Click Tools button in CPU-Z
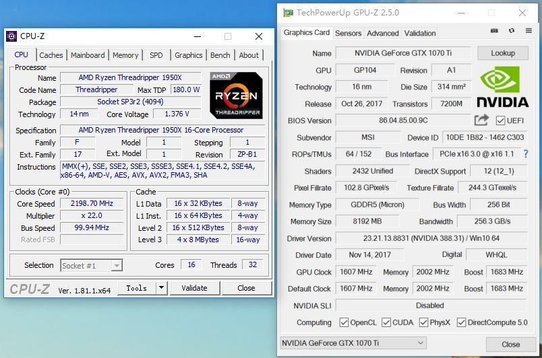Viewport: 542px width, 358px height. coord(137,288)
